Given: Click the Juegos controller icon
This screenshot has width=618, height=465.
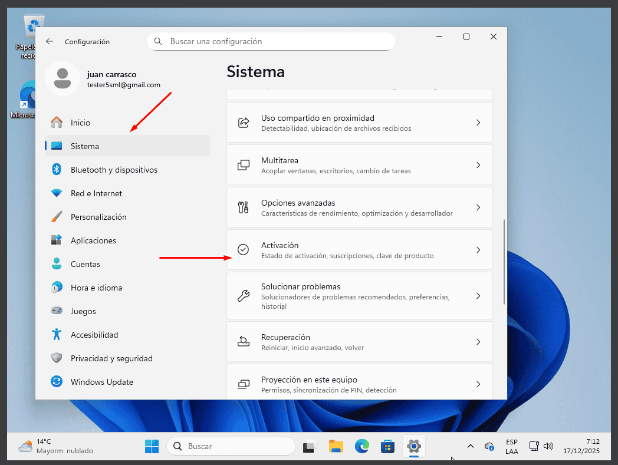Looking at the screenshot, I should (x=57, y=311).
